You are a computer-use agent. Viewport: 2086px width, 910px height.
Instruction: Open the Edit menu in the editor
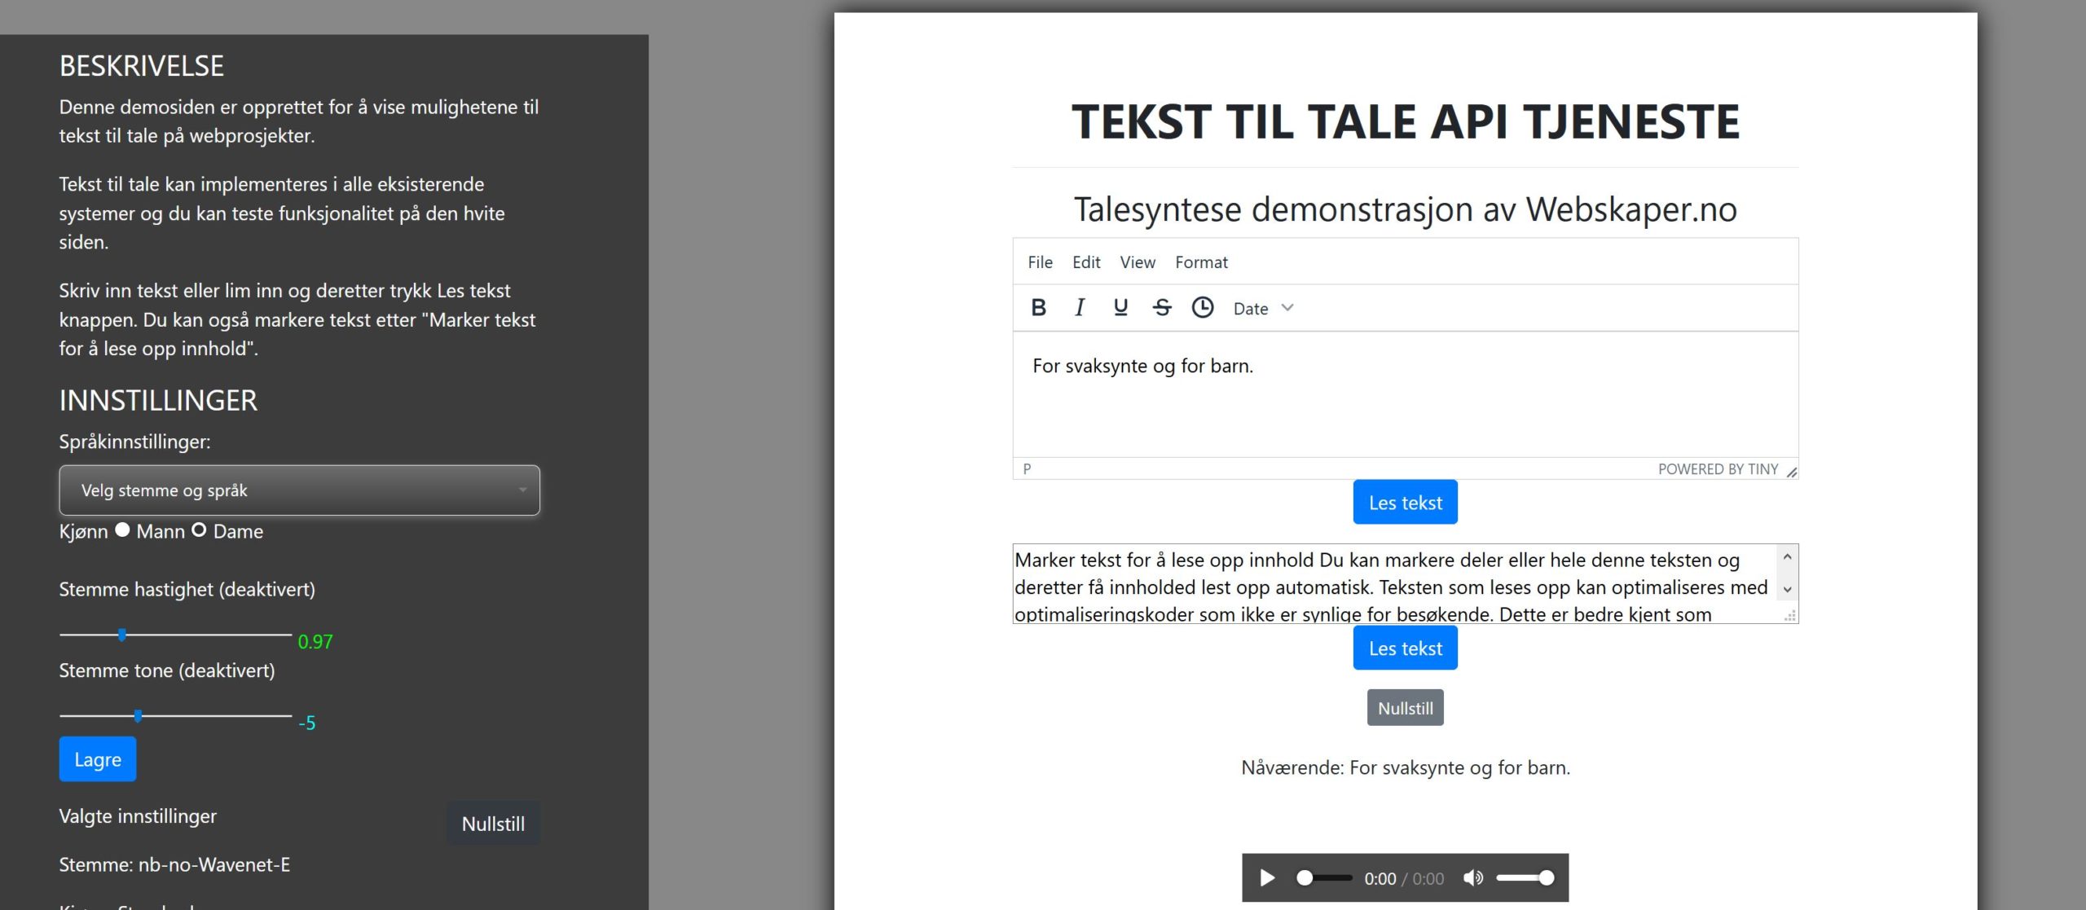click(x=1085, y=262)
